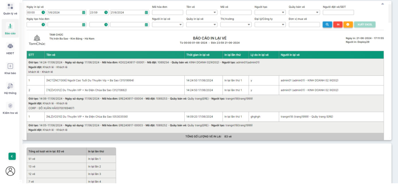This screenshot has width=398, height=191.
Task: Collapse the sidebar with green arrow button
Action: 12,156
